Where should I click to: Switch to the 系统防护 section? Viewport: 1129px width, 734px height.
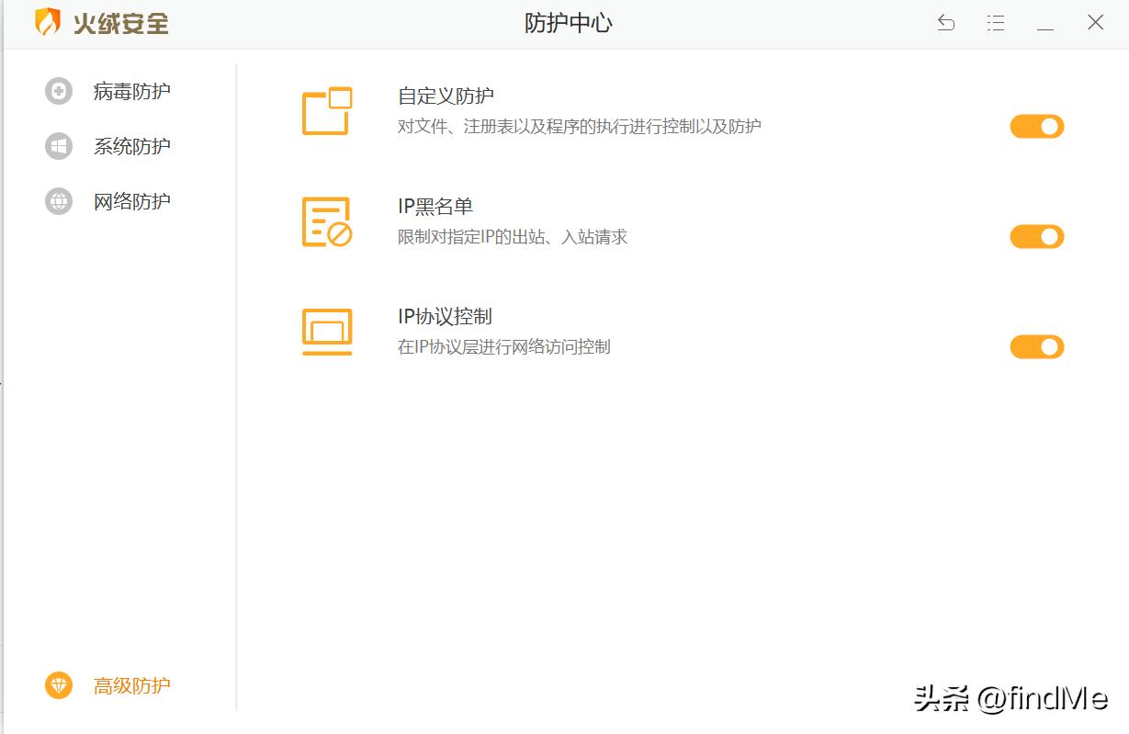tap(130, 146)
